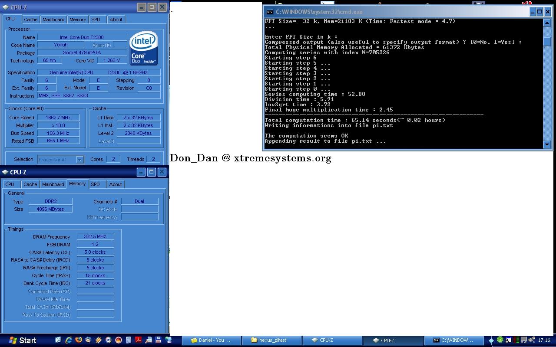Click the memory Size '4096 MBytes' field
This screenshot has height=347, width=556.
pos(50,209)
